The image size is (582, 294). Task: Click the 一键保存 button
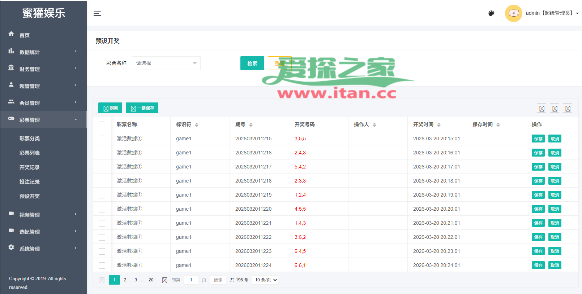click(x=142, y=108)
